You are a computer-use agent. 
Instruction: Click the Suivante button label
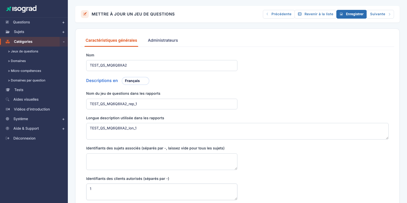[x=378, y=14]
